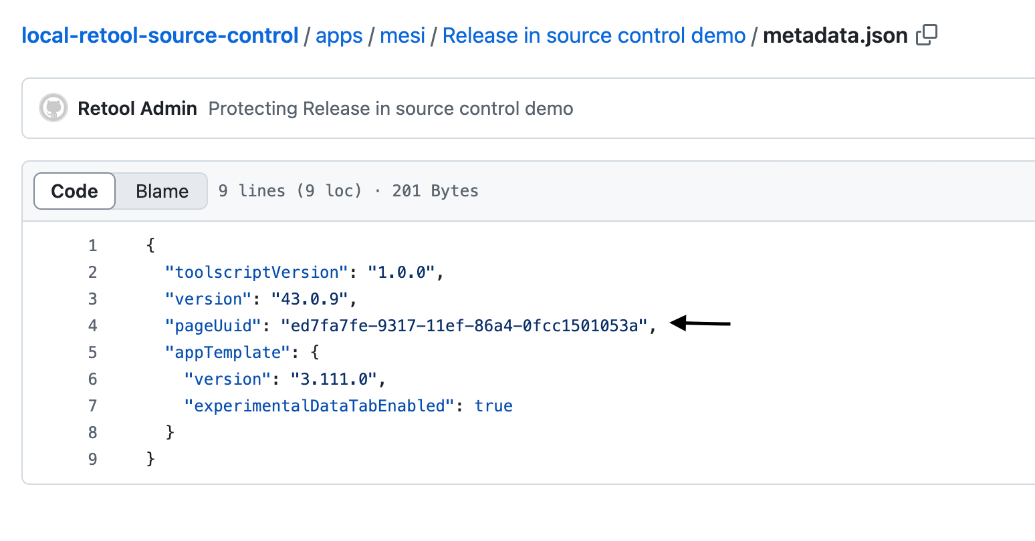Image resolution: width=1035 pixels, height=541 pixels.
Task: Switch to the Blame view tab
Action: click(x=162, y=191)
